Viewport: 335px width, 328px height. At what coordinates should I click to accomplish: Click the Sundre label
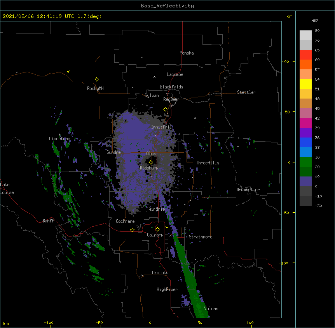click(113, 152)
